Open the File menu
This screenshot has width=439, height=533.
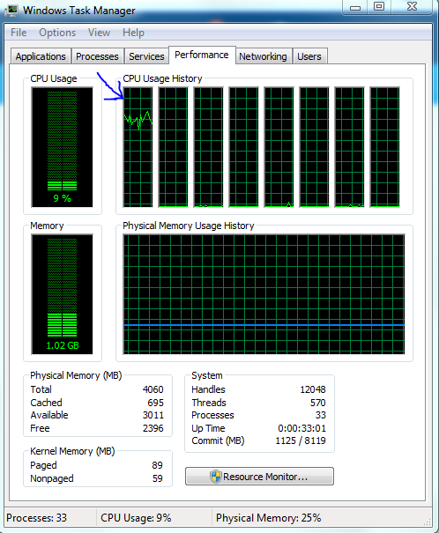point(19,33)
